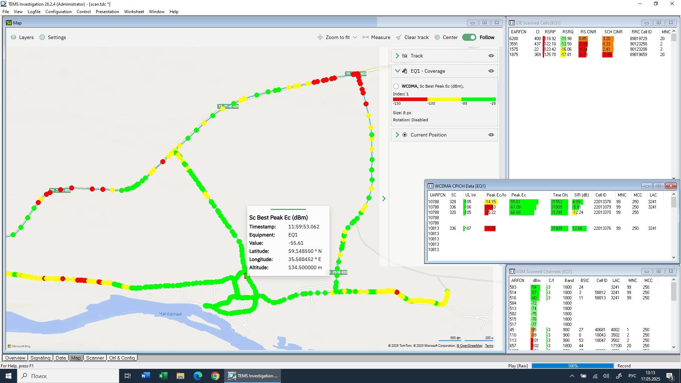Click the EQ1 - Coverage layer icon

pyautogui.click(x=405, y=71)
